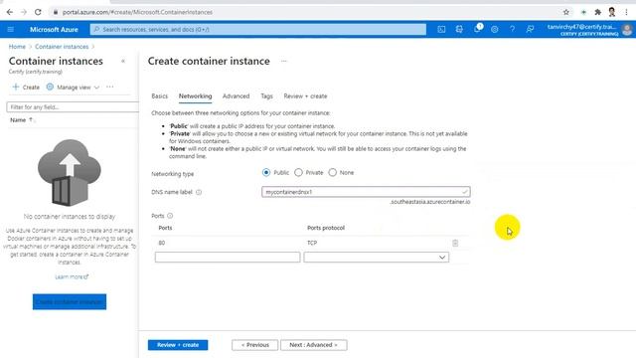
Task: Switch to the Tags tab
Action: click(266, 96)
